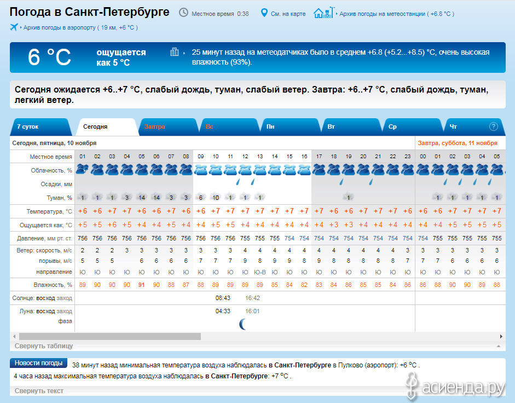Click the city buildings sensor icon
The width and height of the screenshot is (515, 403).
(x=175, y=51)
